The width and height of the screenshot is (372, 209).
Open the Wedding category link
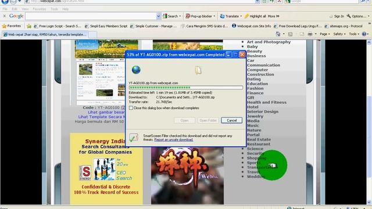pyautogui.click(x=256, y=176)
